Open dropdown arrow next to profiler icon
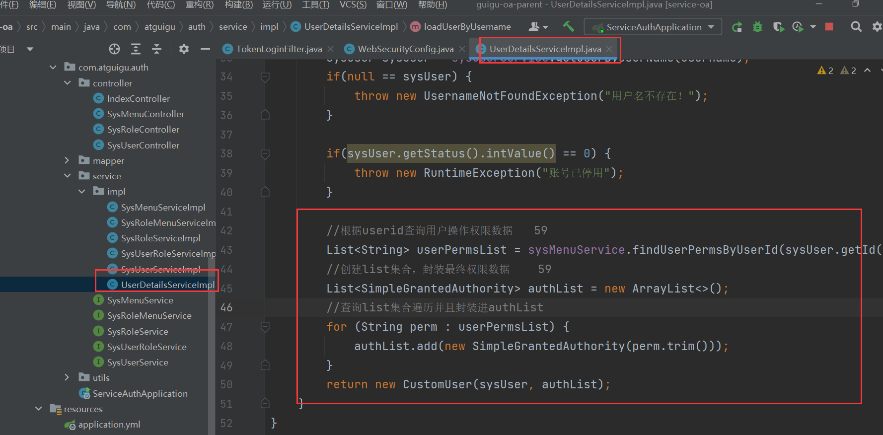The height and width of the screenshot is (435, 883). pos(813,27)
